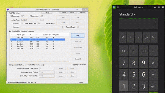Click the plus-minus sign button
Image resolution: width=165 pixels, height=112 pixels.
click(x=131, y=37)
